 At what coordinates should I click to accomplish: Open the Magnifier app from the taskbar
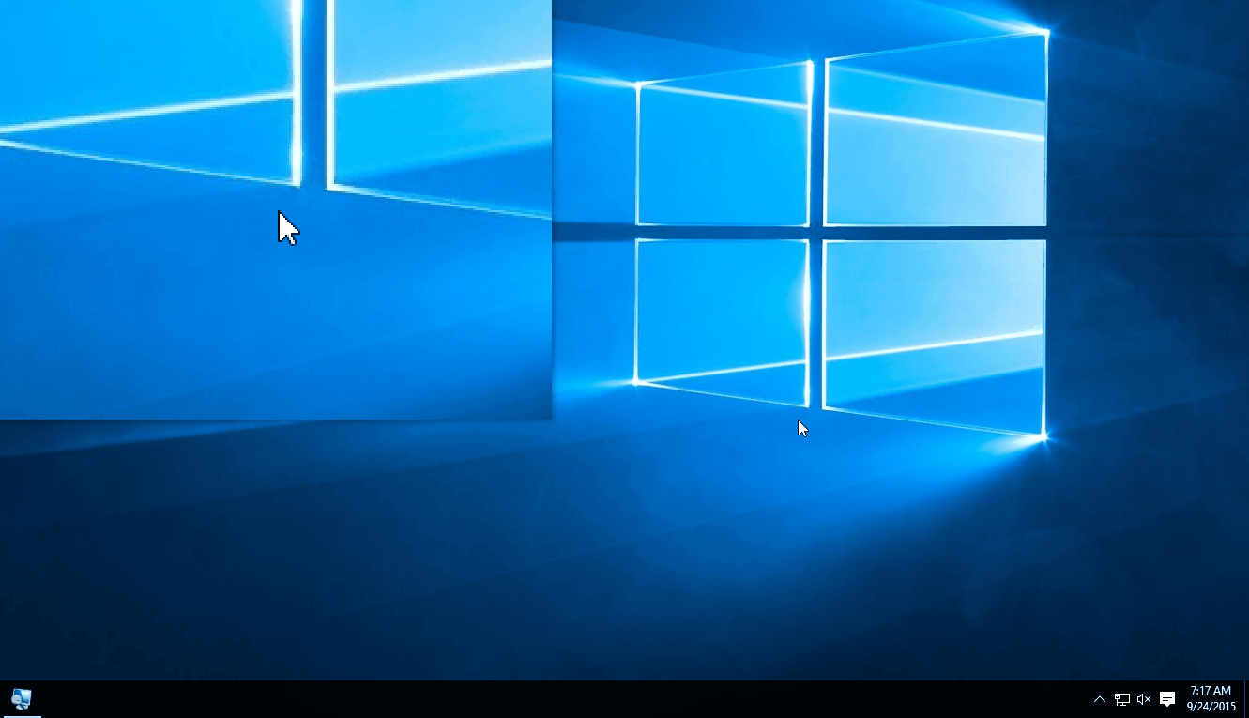click(21, 699)
